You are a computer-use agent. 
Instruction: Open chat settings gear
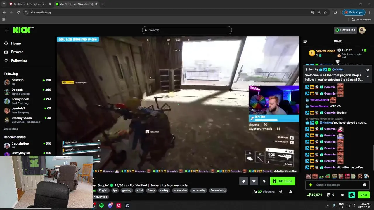[342, 195]
